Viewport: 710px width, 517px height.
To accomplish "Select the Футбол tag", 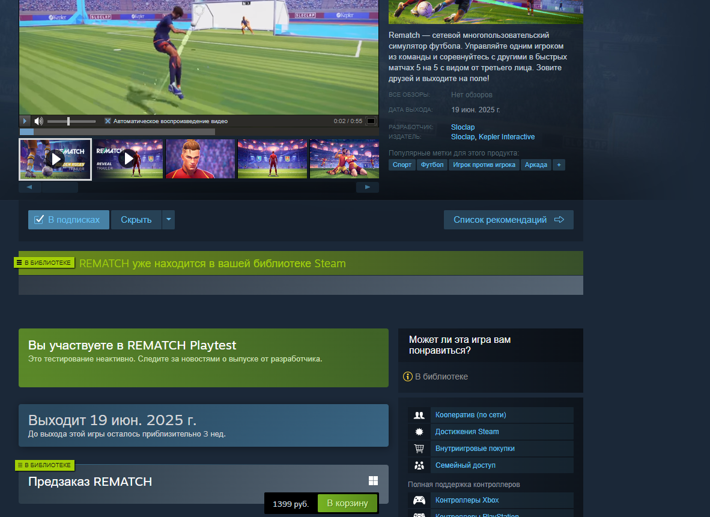I will (x=432, y=165).
